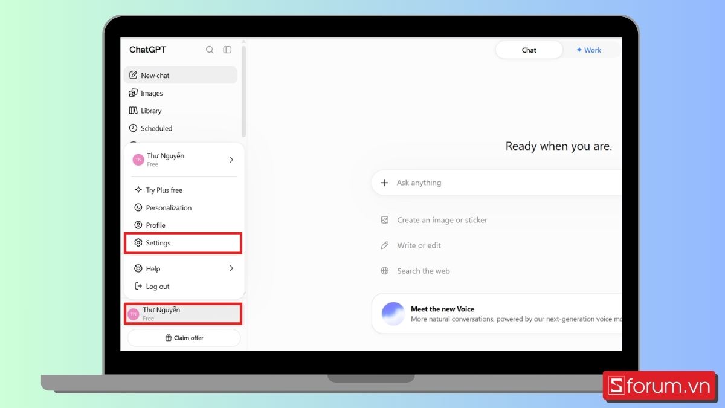Click the search icon beside ChatGPT title
Viewport: 725px width, 408px height.
(210, 50)
